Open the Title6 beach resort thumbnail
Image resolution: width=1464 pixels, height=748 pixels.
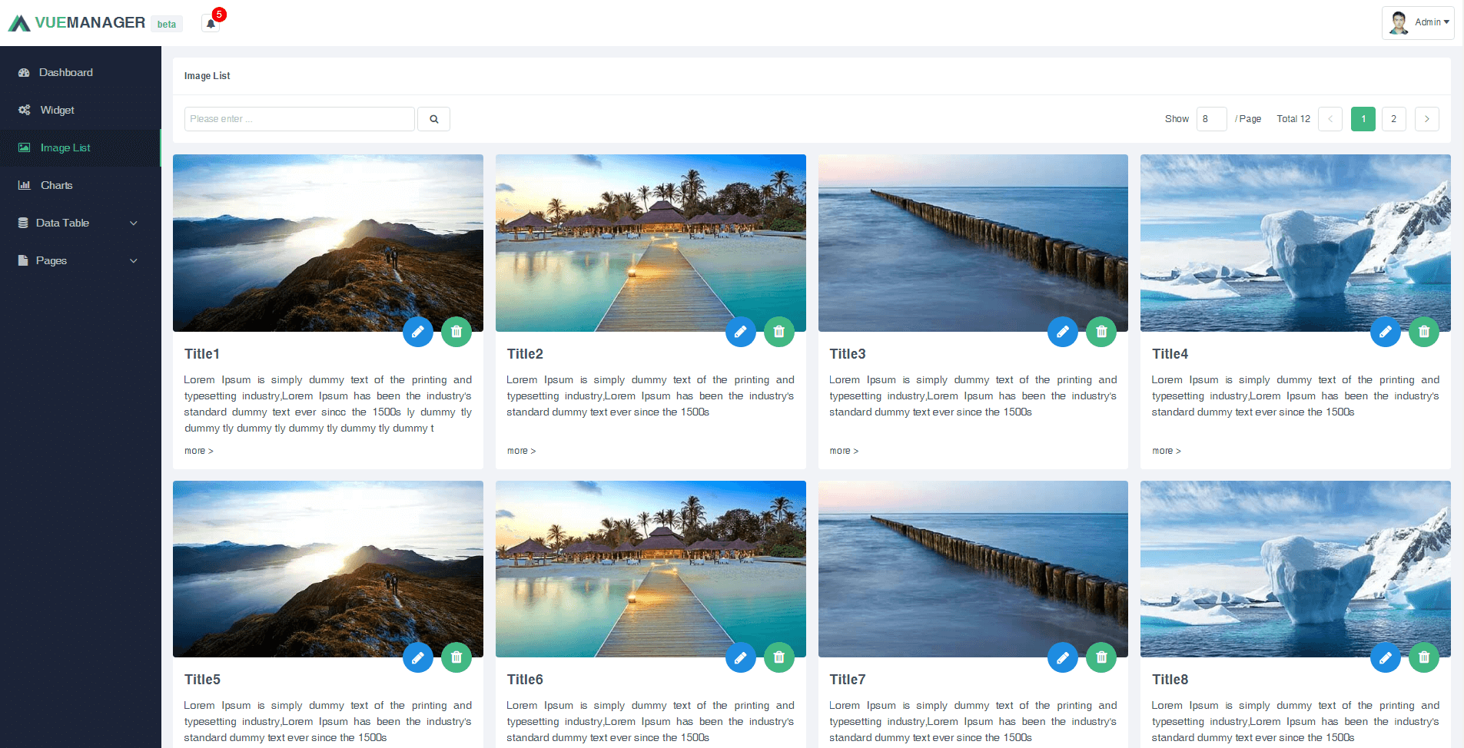point(651,569)
